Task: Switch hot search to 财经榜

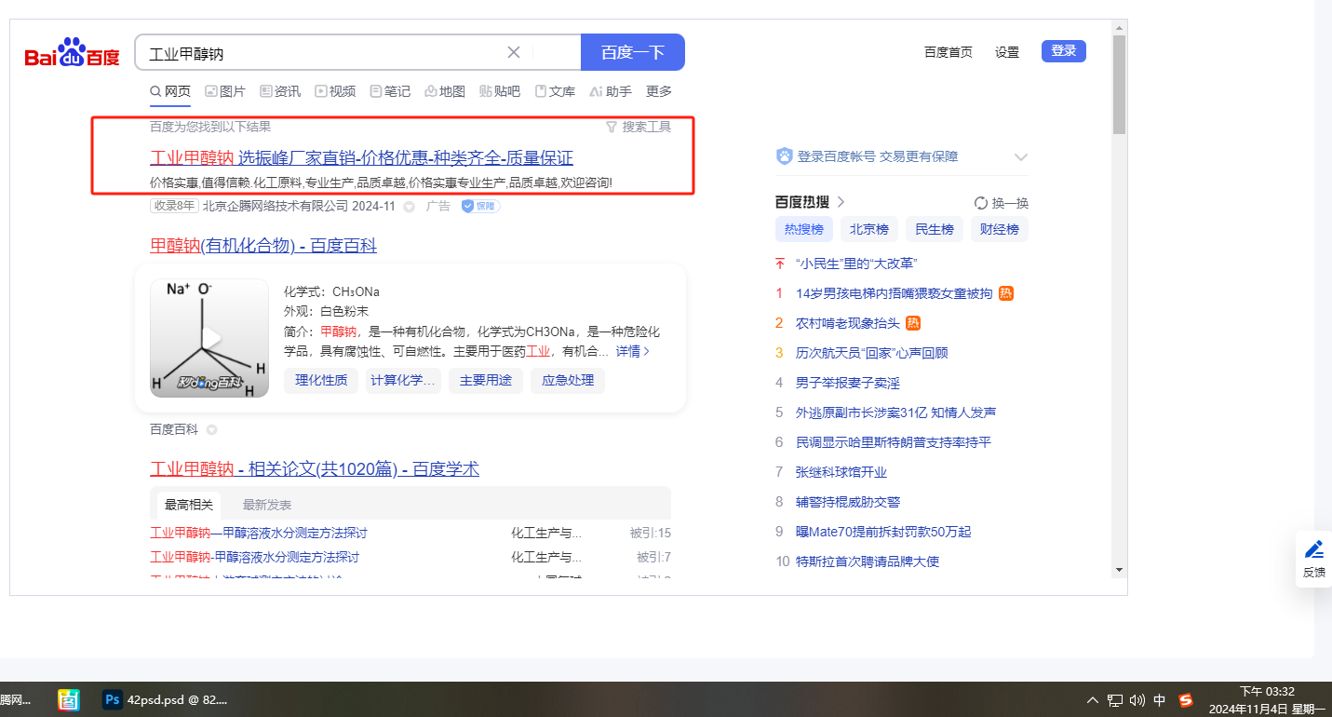Action: tap(1000, 229)
